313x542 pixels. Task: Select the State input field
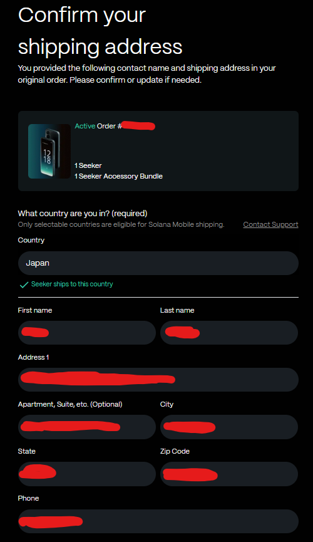(x=87, y=474)
